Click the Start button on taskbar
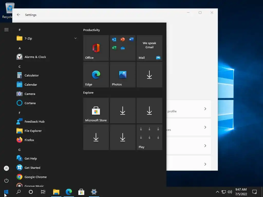The height and width of the screenshot is (197, 263). point(6,192)
